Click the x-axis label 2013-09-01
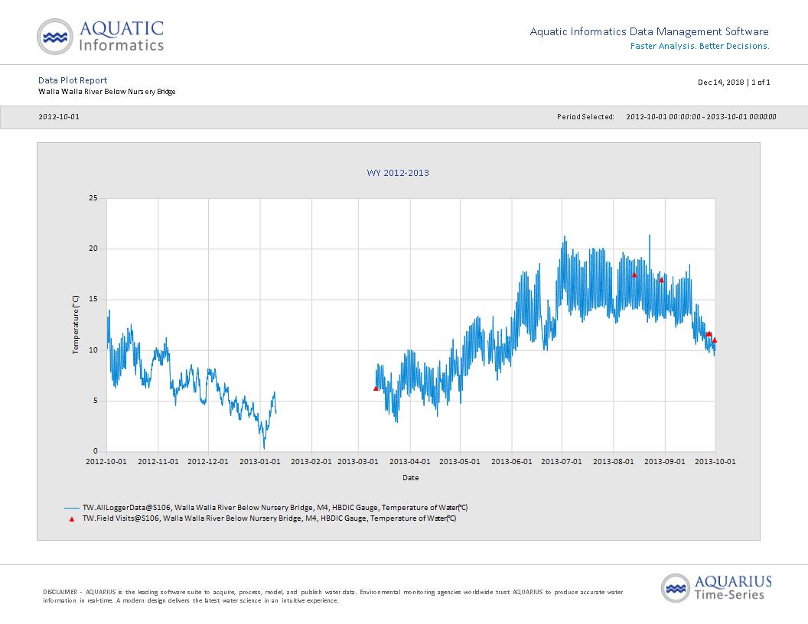The height and width of the screenshot is (624, 808). (x=665, y=461)
